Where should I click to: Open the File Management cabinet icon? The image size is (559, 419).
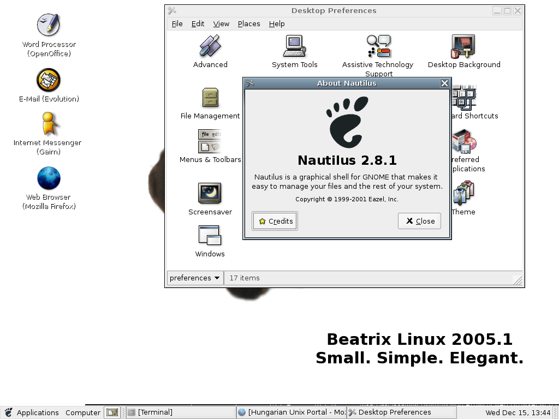point(210,98)
